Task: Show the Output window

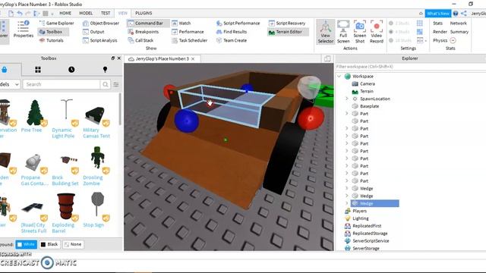Action: pyautogui.click(x=93, y=32)
